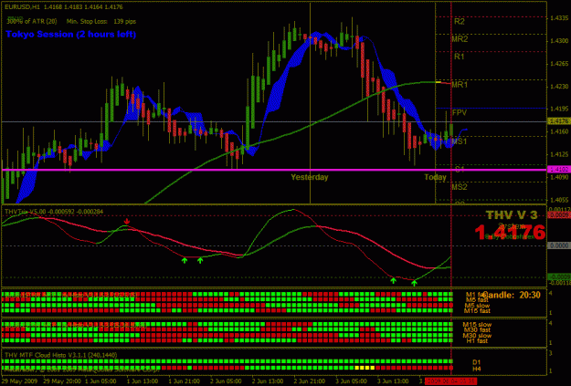571x386 pixels.
Task: Click the magenta 1.4102 price tag
Action: point(558,169)
